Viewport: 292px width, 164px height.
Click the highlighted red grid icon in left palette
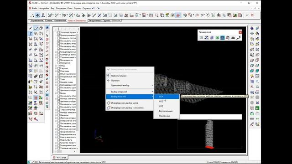pos(36,97)
